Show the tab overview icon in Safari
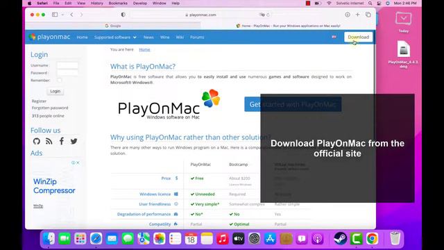The width and height of the screenshot is (444, 250). pyautogui.click(x=368, y=15)
